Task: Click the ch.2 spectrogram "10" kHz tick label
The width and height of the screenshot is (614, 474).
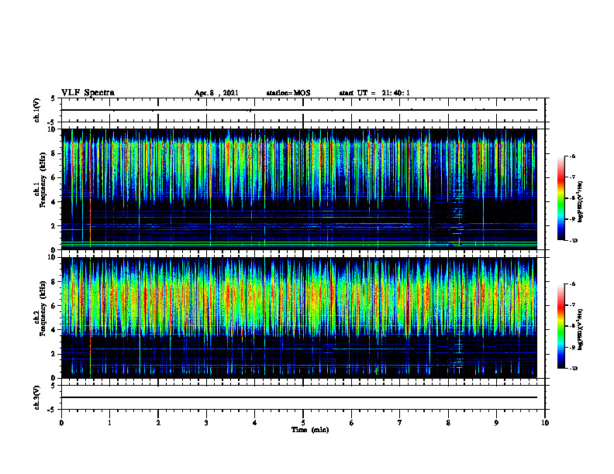Action: point(51,257)
